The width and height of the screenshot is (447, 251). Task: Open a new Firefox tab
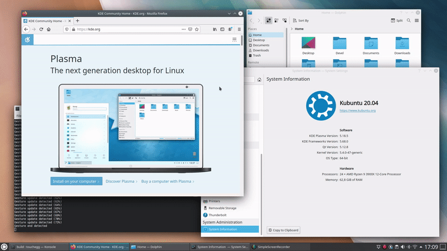pos(77,21)
